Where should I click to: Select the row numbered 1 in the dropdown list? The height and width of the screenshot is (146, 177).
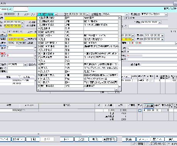click(77, 18)
